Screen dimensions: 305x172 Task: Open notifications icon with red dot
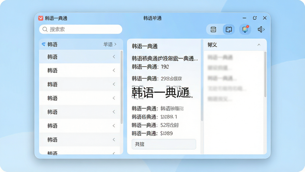coord(245,30)
